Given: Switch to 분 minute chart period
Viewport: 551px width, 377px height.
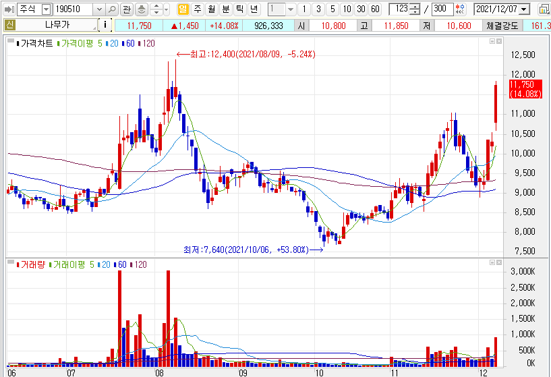Looking at the screenshot, I should pos(226,9).
